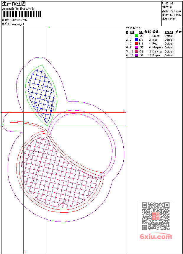The height and width of the screenshot is (254, 183).
Task: Click the 'Brand' column header
Action: [x=169, y=32]
